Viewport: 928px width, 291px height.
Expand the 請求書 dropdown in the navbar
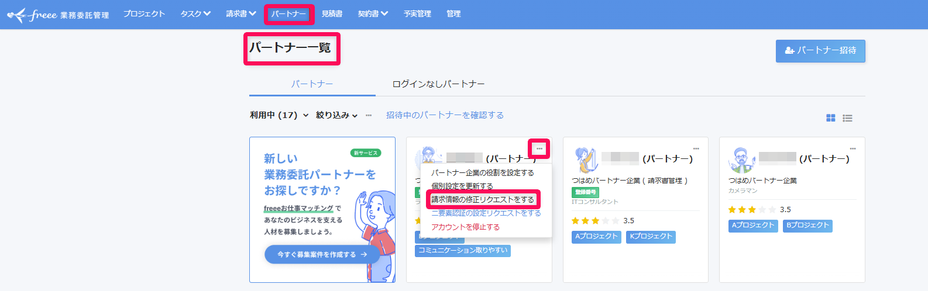[x=241, y=14]
